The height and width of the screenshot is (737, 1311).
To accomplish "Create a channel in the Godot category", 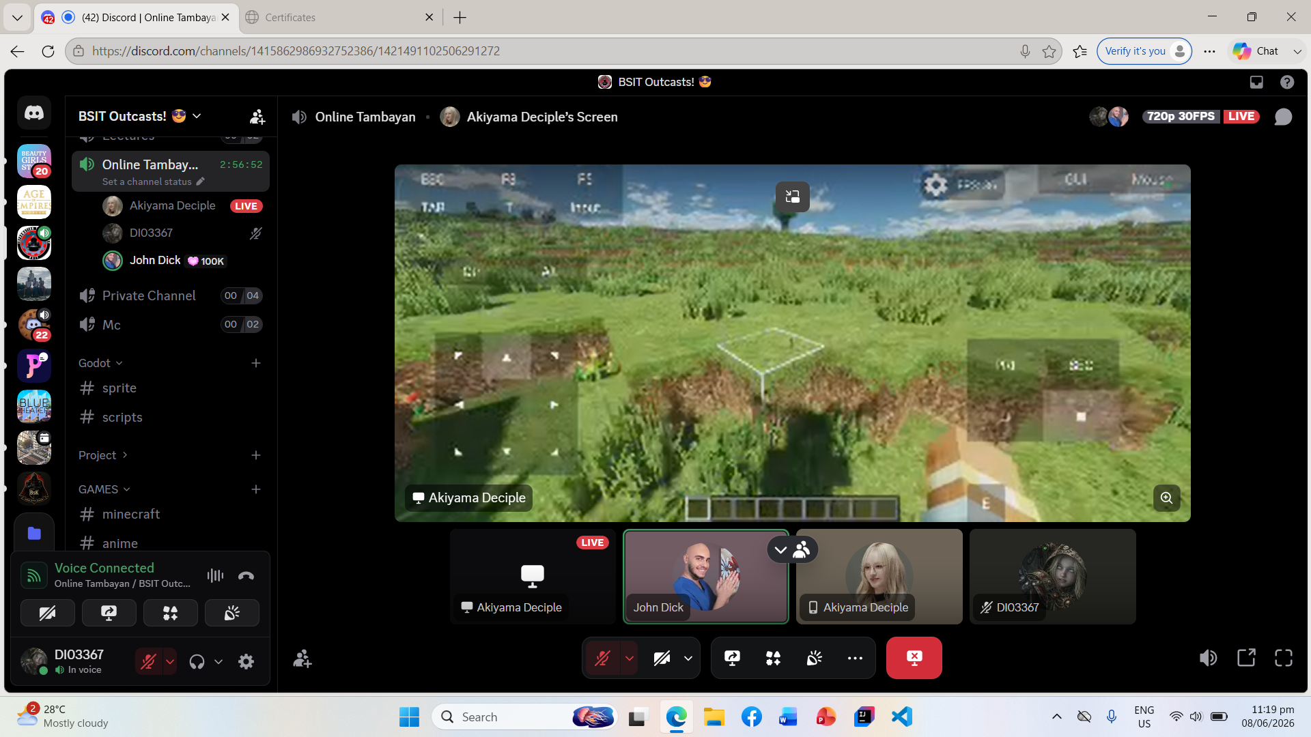I will (x=256, y=363).
